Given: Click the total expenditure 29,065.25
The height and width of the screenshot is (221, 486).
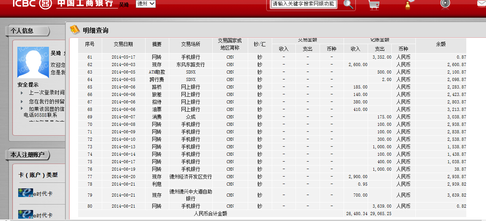Looking at the screenshot, I should [381, 214].
